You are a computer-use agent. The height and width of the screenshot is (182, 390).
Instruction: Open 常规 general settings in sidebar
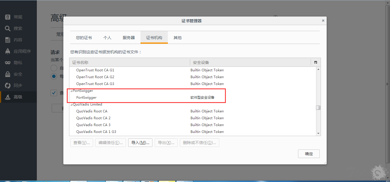[18, 17]
